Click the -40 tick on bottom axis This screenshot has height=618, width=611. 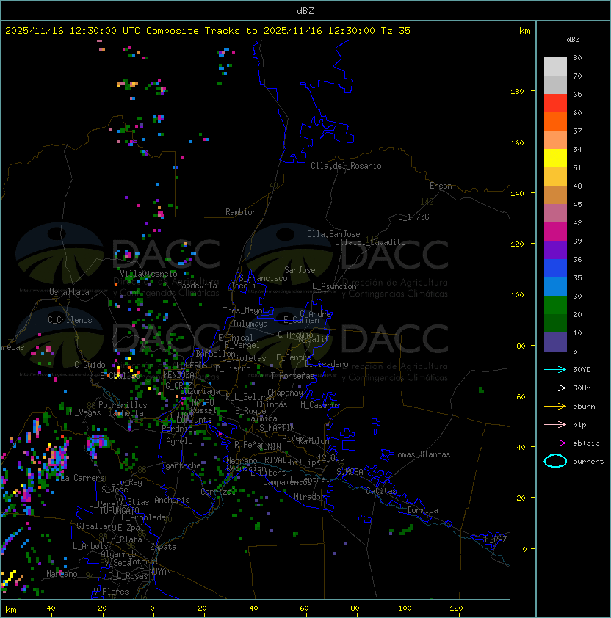click(48, 608)
